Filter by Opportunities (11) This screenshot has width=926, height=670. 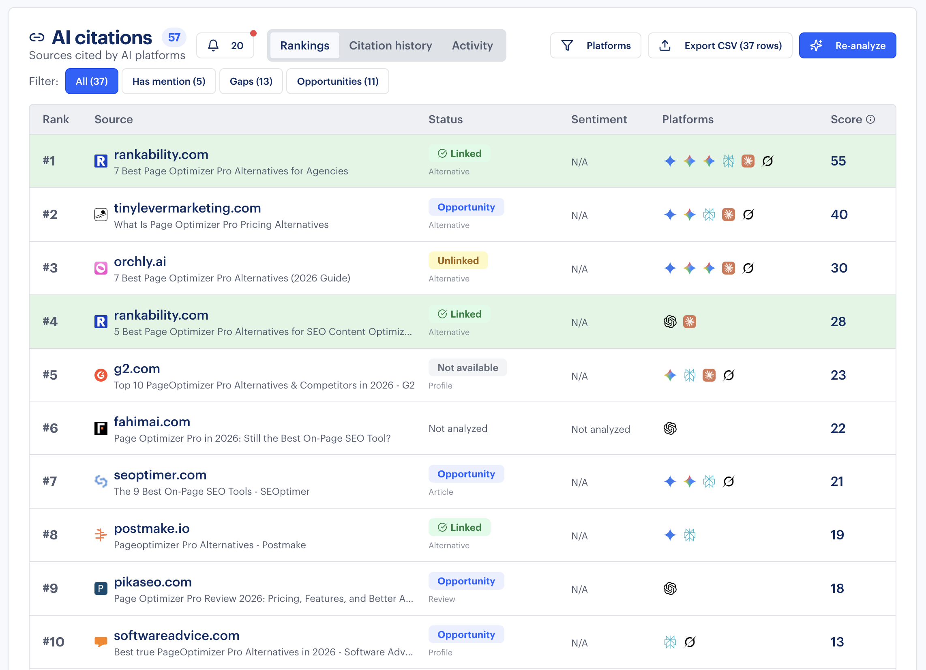[x=338, y=81]
